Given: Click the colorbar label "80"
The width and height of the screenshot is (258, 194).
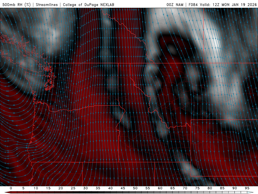Looking at the screenshot, I should point(210,188).
